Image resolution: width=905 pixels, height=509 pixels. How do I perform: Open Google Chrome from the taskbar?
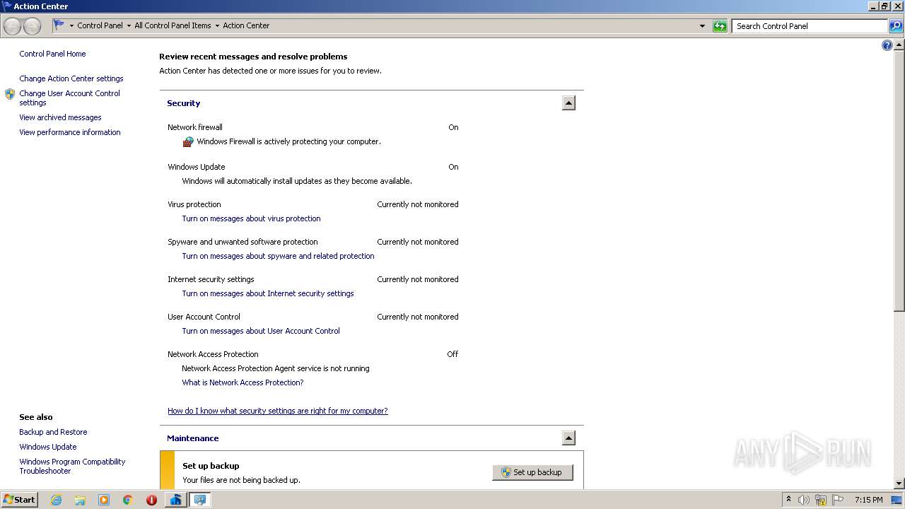point(128,500)
